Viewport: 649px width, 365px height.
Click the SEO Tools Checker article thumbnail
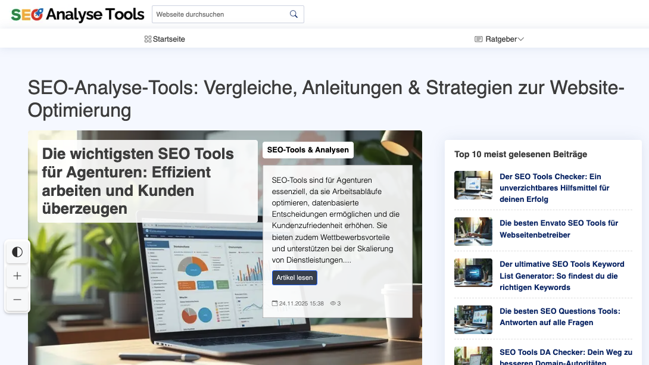point(473,185)
